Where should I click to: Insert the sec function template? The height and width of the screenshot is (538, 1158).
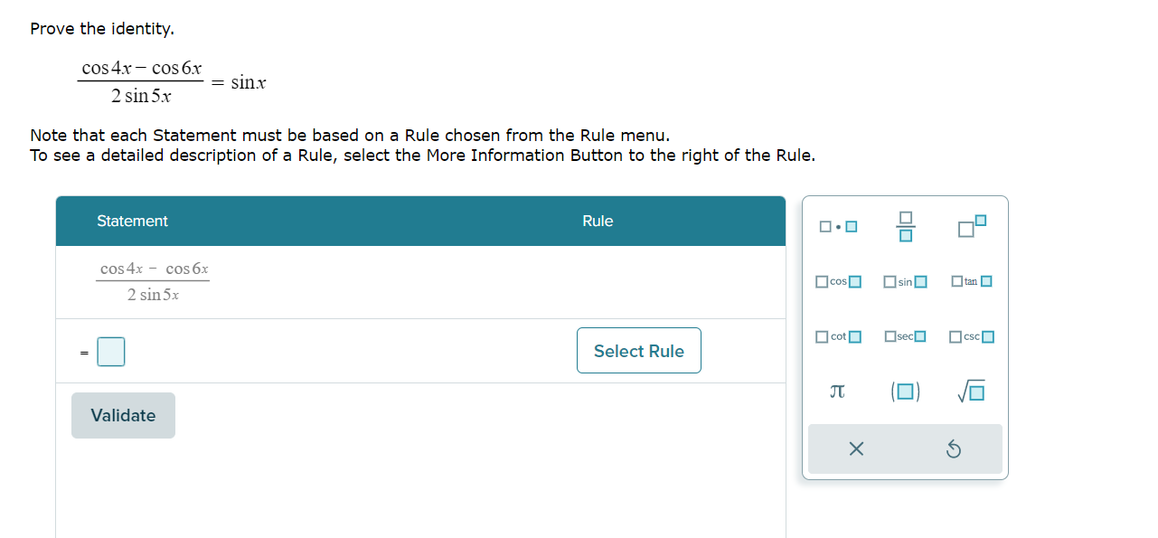[905, 336]
